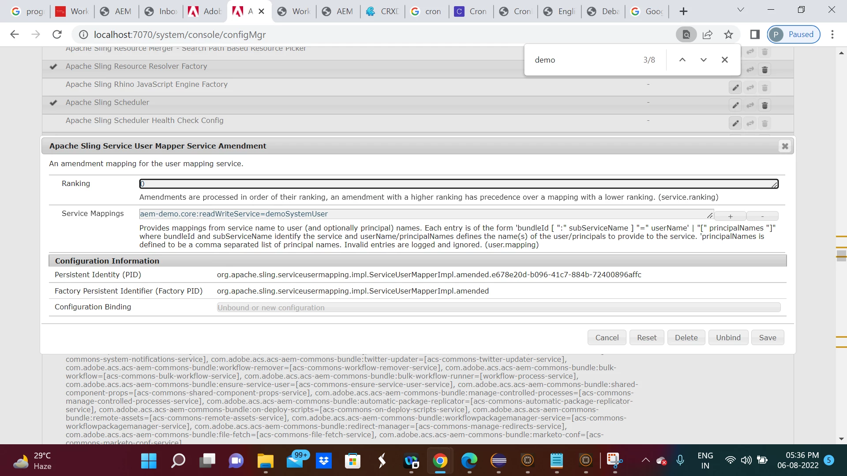847x476 pixels.
Task: Click the Save button
Action: click(767, 338)
